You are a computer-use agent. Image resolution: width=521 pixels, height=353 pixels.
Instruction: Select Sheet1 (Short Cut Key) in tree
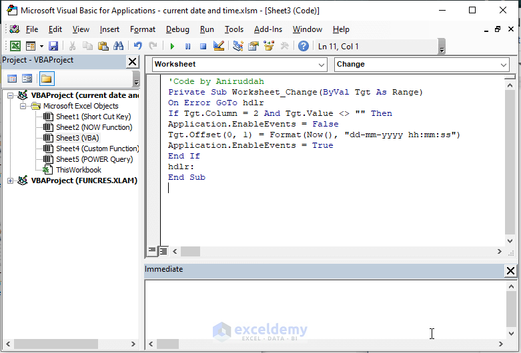[x=93, y=117]
